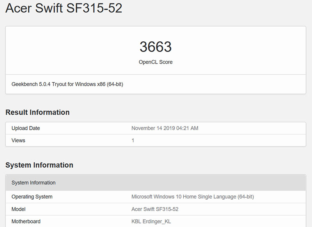The image size is (312, 227).
Task: Select the November 14 2019 04:21 AM value
Action: 165,128
